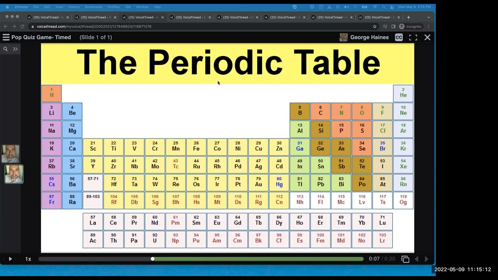Image resolution: width=498 pixels, height=280 pixels.
Task: Open a new tab with plus button
Action: [x=408, y=17]
